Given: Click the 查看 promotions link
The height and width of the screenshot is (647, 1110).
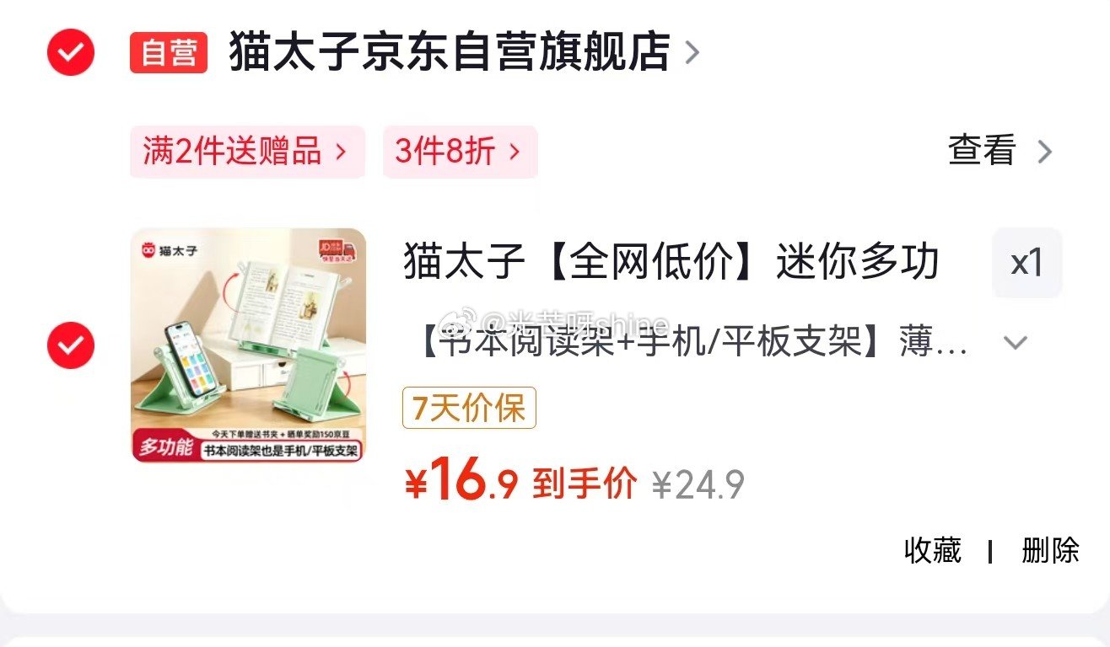Looking at the screenshot, I should (x=982, y=152).
